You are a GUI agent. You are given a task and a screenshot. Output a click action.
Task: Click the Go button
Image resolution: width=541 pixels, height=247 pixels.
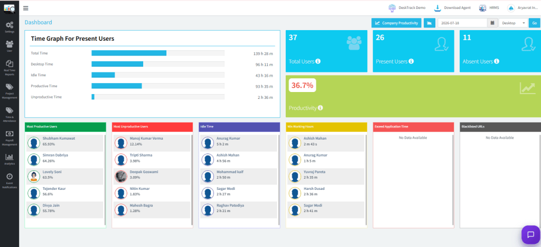535,23
